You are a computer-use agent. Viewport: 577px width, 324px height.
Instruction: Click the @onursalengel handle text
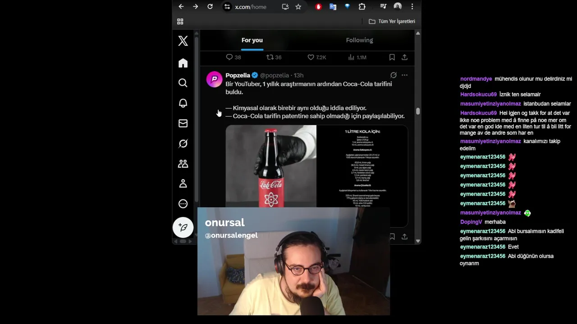pyautogui.click(x=231, y=235)
